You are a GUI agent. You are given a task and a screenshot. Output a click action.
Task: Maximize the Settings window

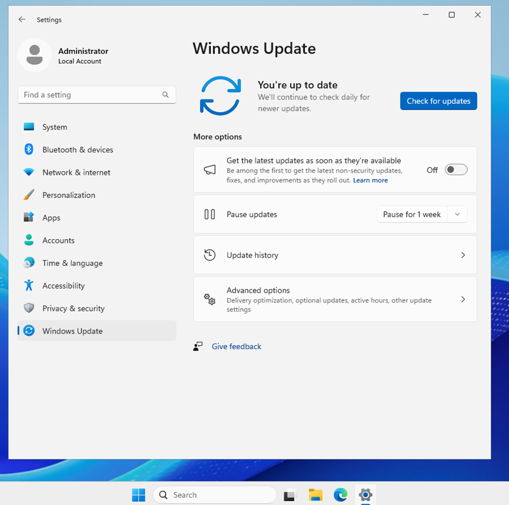(451, 15)
